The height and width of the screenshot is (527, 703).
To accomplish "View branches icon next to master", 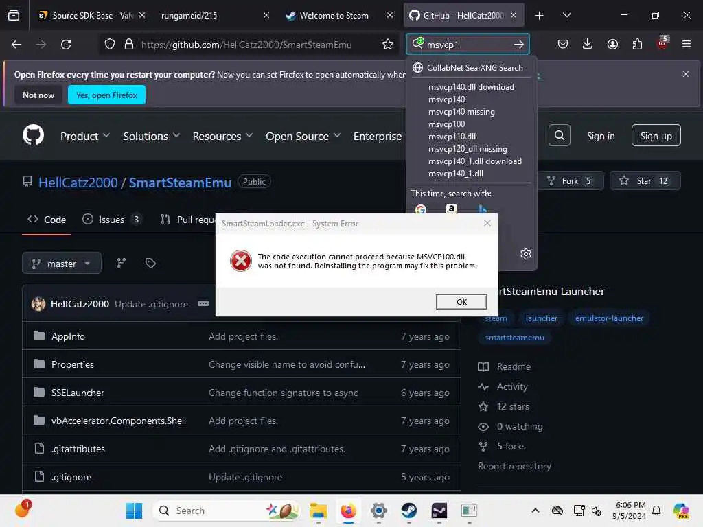I will tap(121, 263).
